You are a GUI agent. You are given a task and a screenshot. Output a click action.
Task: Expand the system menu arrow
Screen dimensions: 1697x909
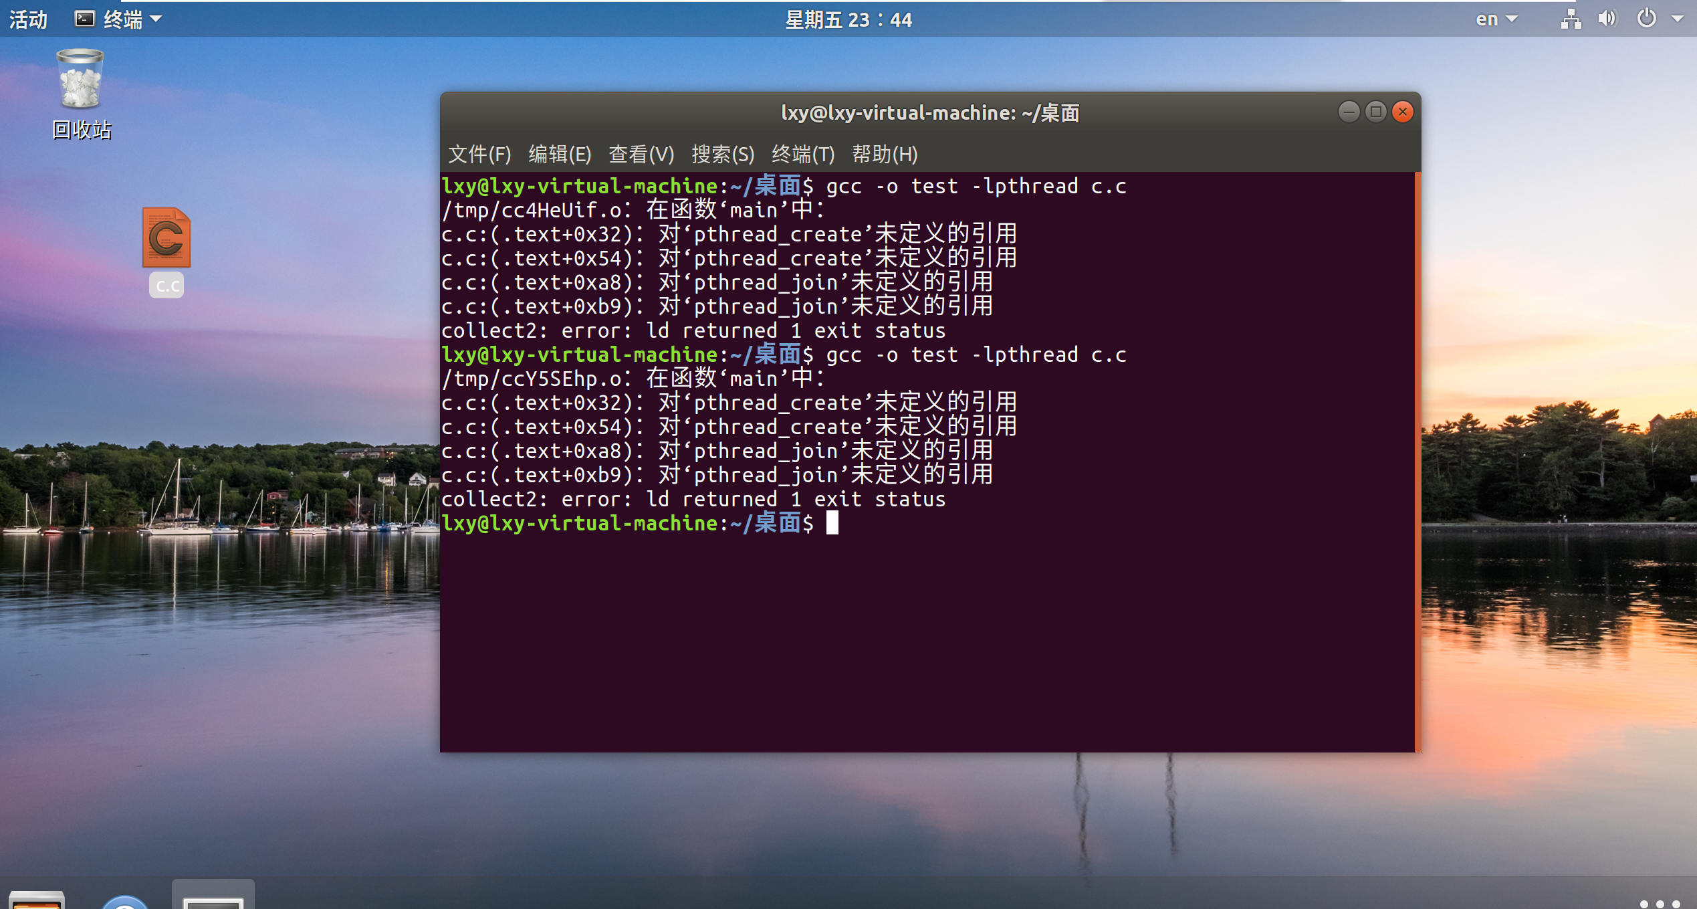click(x=1677, y=19)
